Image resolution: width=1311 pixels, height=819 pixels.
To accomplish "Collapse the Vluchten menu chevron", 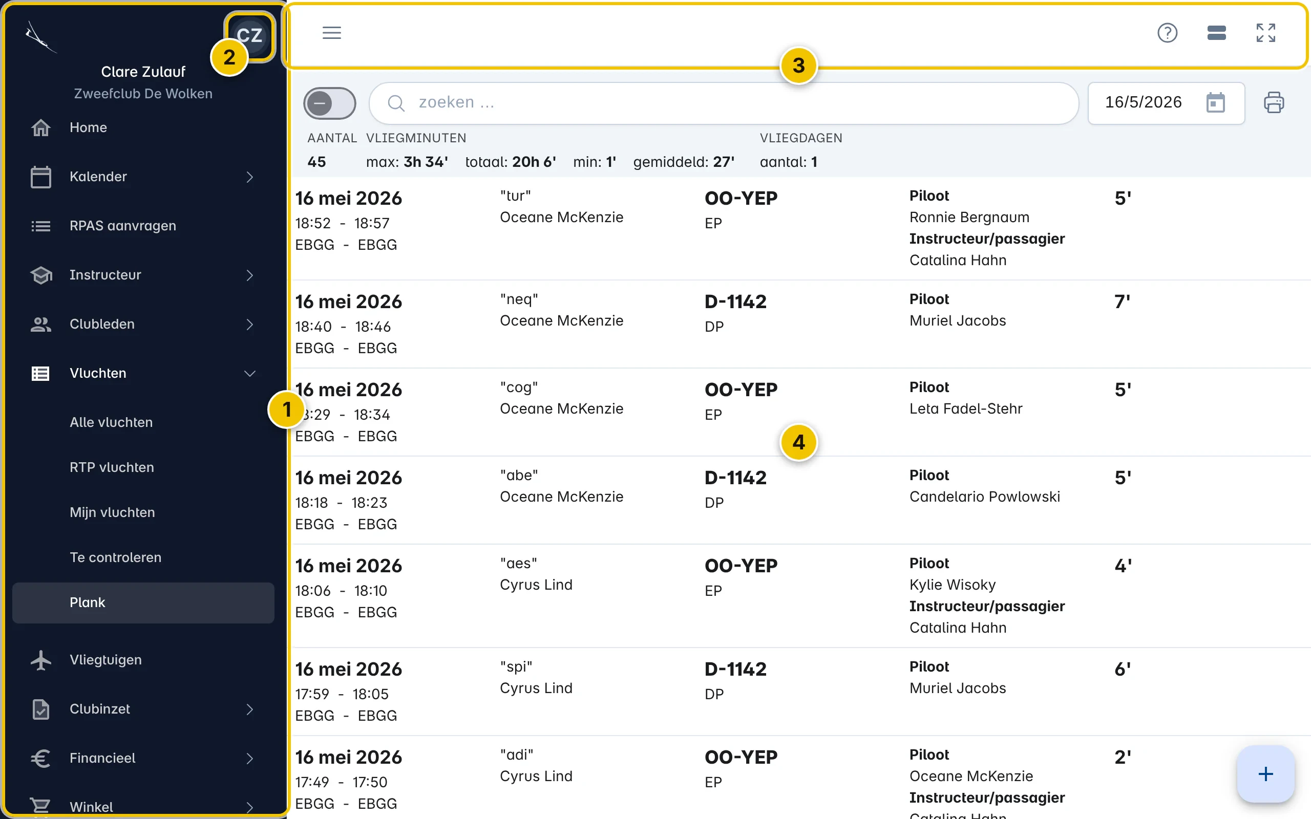I will pyautogui.click(x=250, y=374).
